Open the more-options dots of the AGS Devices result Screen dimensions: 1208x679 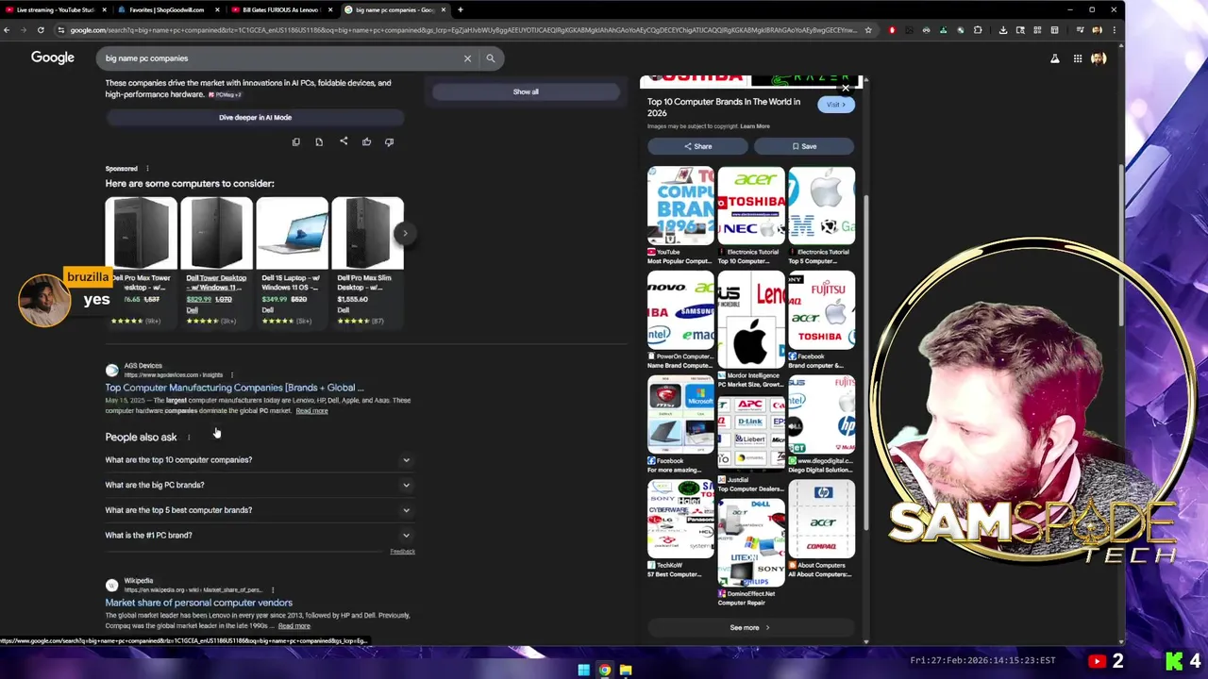tap(232, 375)
